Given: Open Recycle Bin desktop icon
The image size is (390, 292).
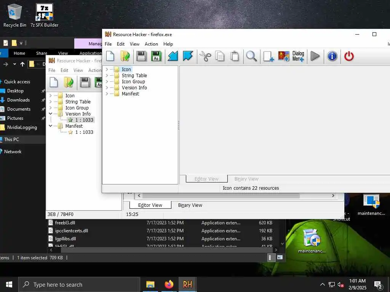Looking at the screenshot, I should (15, 15).
